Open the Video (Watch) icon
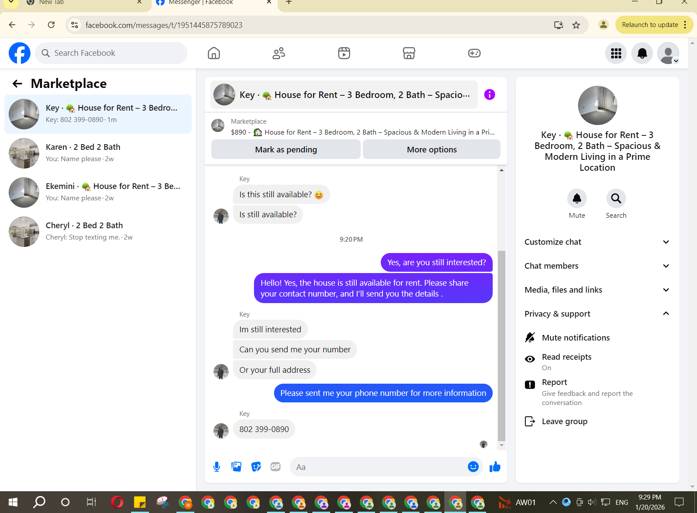The height and width of the screenshot is (513, 697). point(344,53)
